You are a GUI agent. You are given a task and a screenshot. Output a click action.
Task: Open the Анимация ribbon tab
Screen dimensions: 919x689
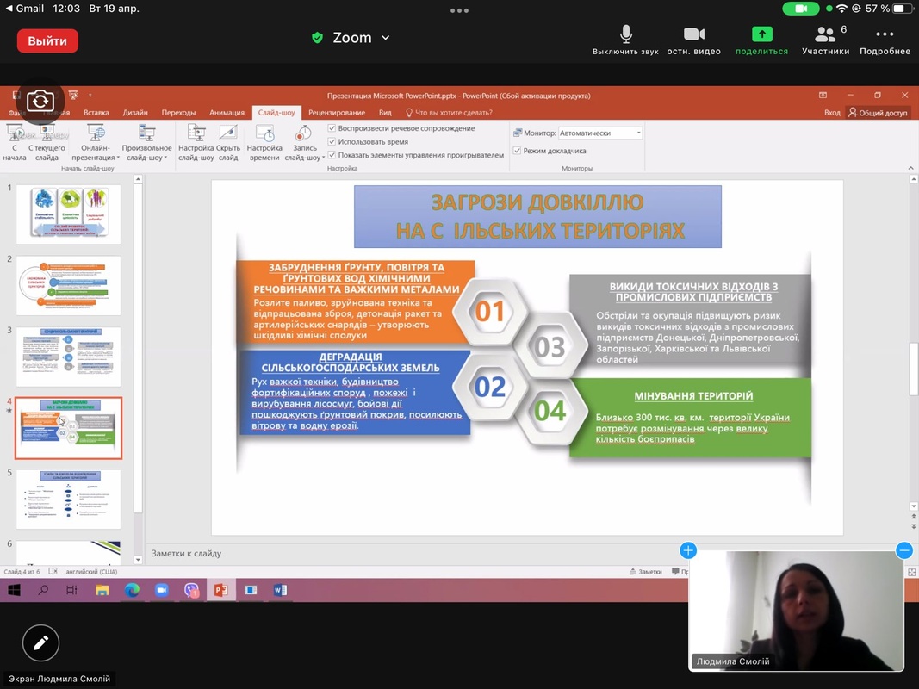point(227,113)
